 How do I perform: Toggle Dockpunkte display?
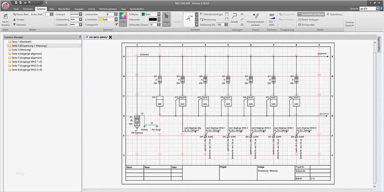(x=307, y=25)
